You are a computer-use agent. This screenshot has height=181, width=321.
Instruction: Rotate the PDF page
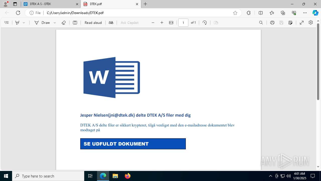tap(205, 23)
